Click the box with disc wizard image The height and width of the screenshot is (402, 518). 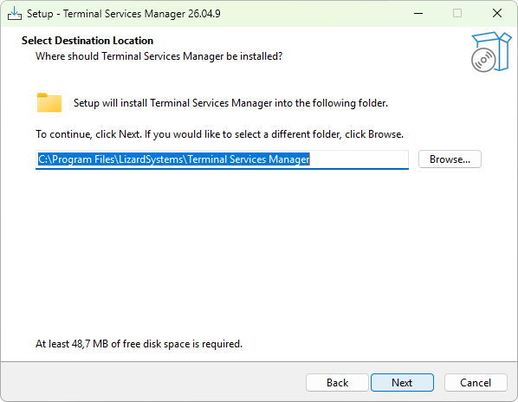point(491,52)
